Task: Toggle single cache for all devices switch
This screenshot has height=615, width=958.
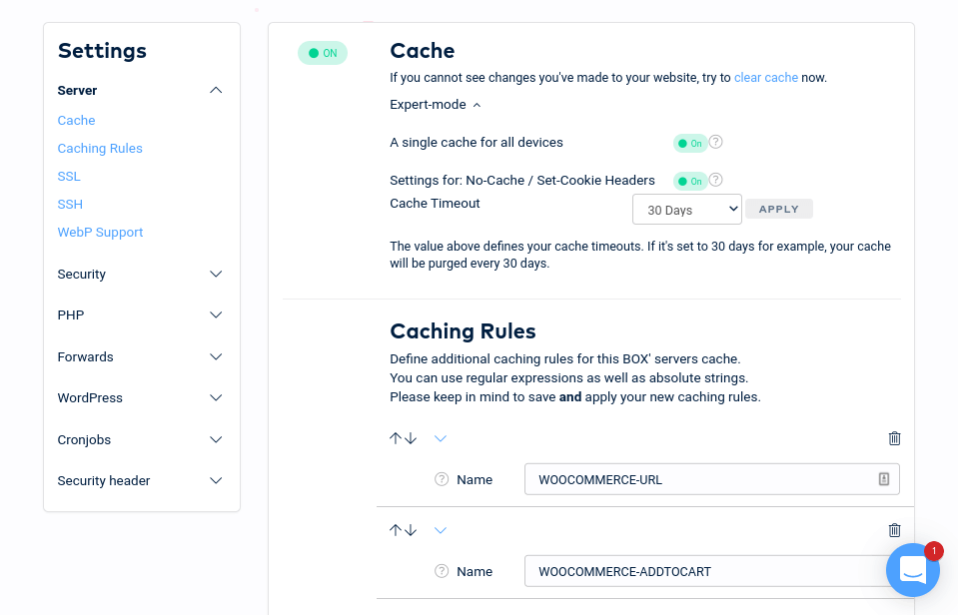Action: pos(690,144)
